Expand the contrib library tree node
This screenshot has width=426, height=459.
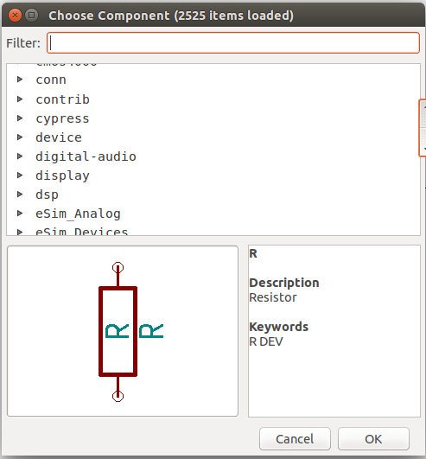pos(20,99)
